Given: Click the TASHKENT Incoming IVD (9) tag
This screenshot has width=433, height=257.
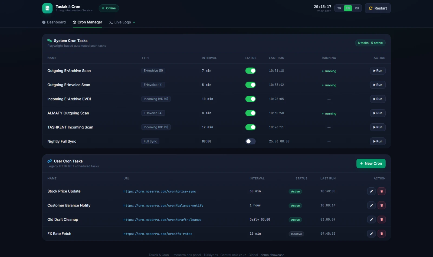Looking at the screenshot, I should [x=156, y=127].
